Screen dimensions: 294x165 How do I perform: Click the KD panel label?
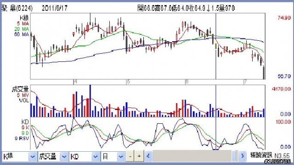click(25, 122)
